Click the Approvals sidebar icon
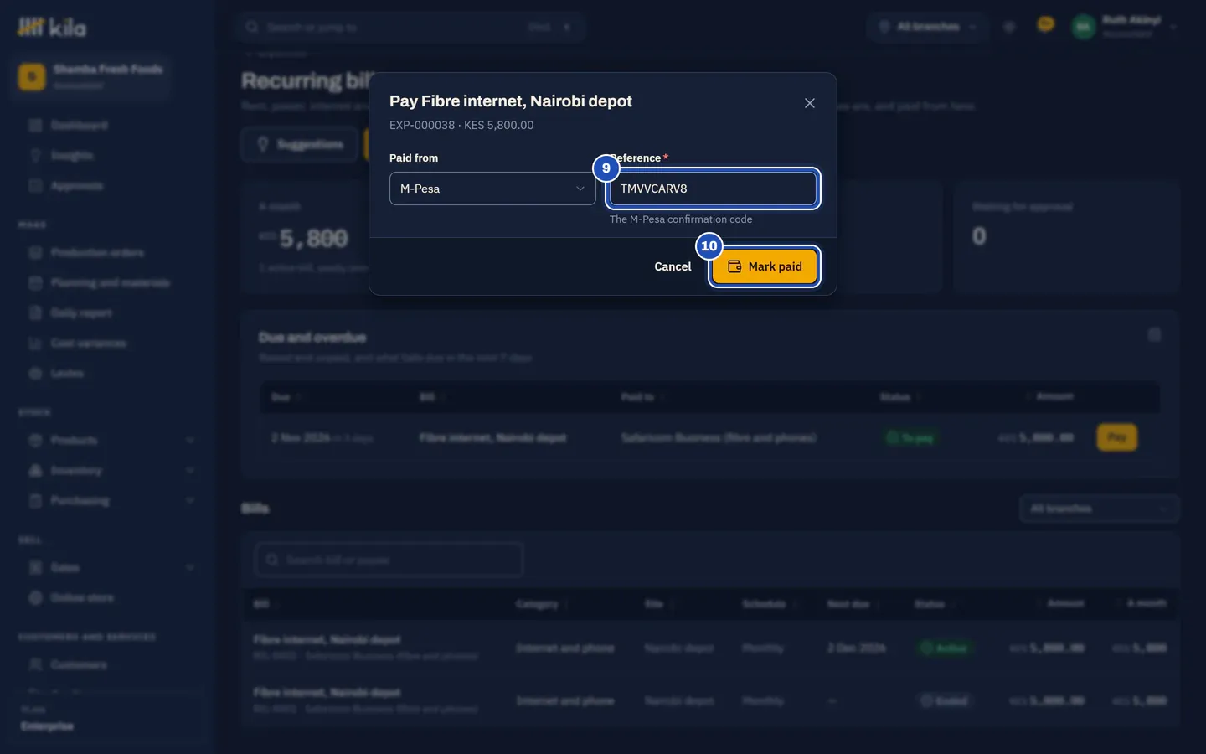Image resolution: width=1206 pixels, height=754 pixels. (35, 186)
